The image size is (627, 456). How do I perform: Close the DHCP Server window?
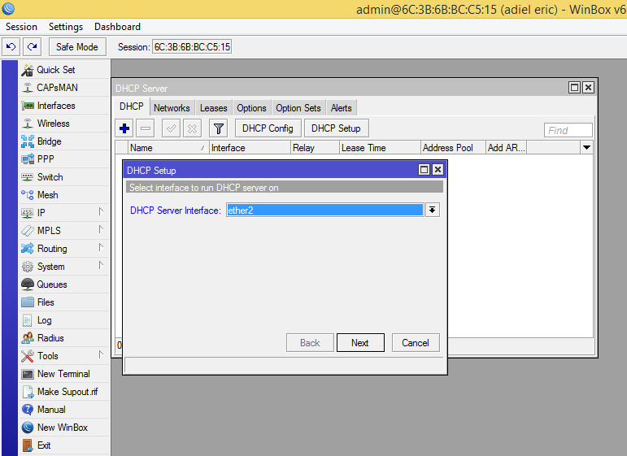click(588, 88)
